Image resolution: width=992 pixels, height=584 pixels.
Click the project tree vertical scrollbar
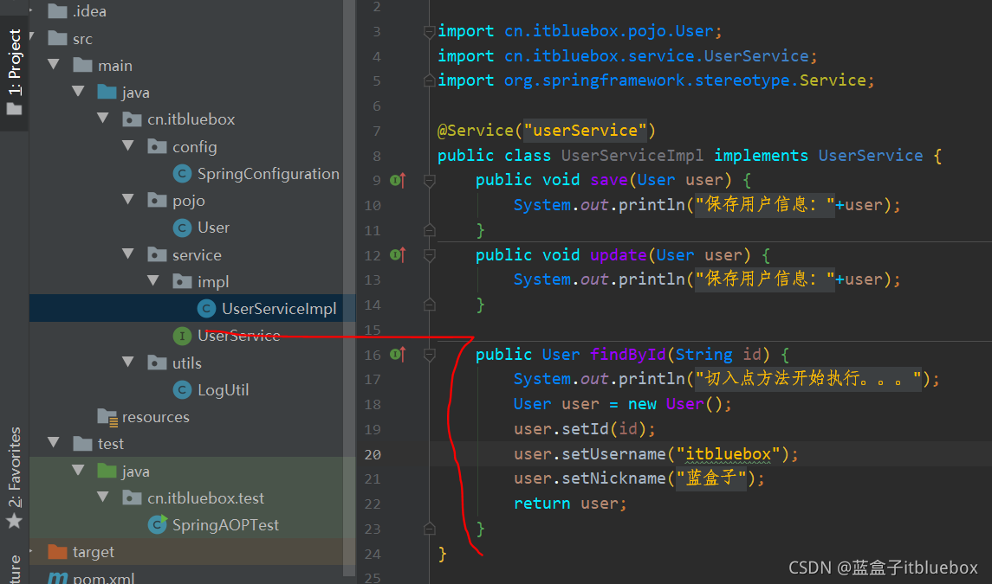tap(349, 287)
